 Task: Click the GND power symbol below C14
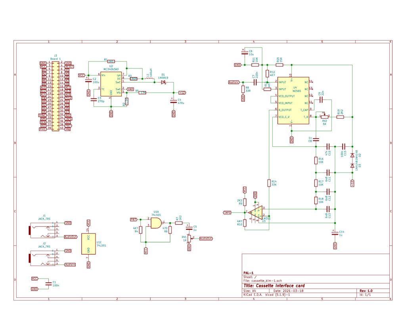[x=336, y=246]
